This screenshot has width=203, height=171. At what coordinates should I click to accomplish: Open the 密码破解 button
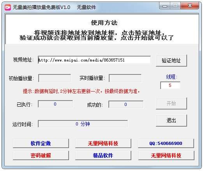[41, 155]
